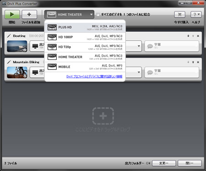206x171 pixels.
Task: Open the output folder
Action: 190,163
